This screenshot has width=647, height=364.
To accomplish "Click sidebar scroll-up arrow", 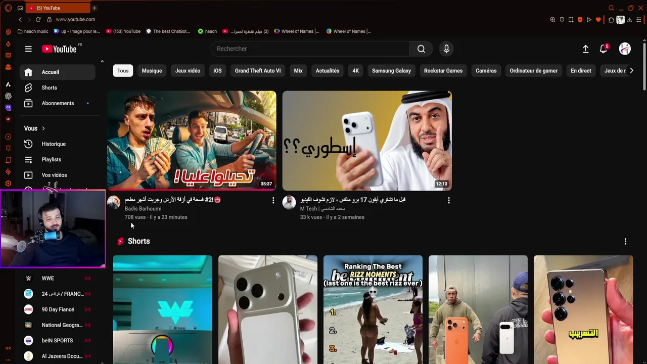I will [102, 62].
